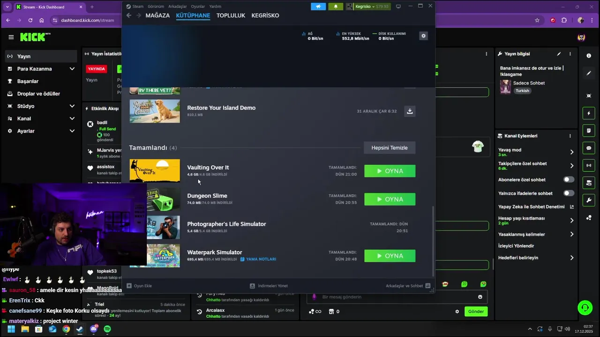
Task: Click green headset support button
Action: click(585, 308)
